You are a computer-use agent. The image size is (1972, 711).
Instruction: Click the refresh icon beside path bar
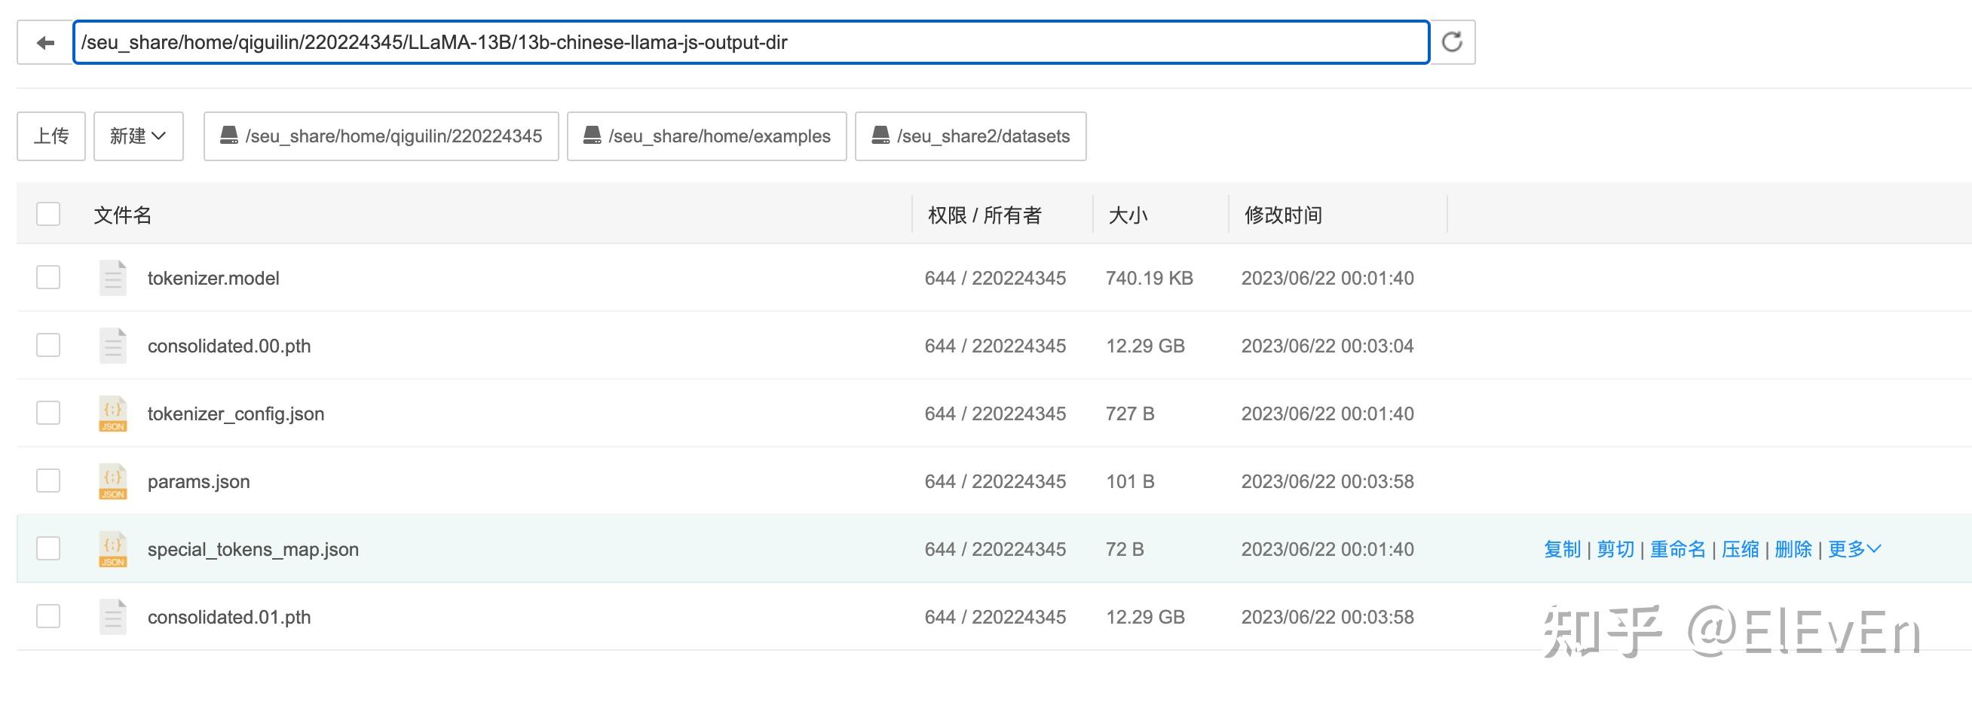(1452, 43)
